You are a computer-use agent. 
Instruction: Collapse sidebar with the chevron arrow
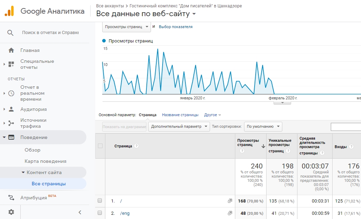coord(80,212)
